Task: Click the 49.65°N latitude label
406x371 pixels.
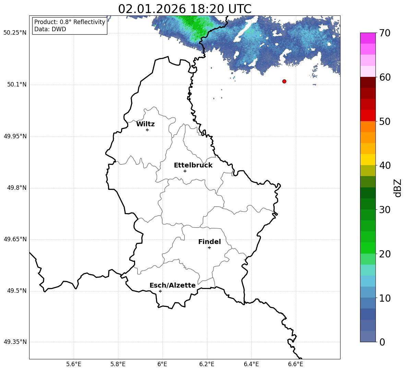Action: [15, 239]
